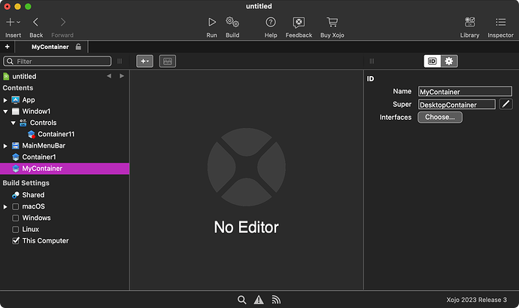Viewport: 519px width, 308px height.
Task: Collapse the Window1 item
Action: [x=5, y=111]
